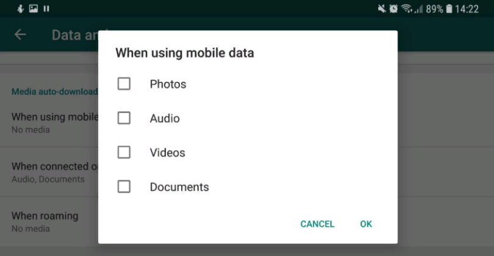Image resolution: width=494 pixels, height=256 pixels.
Task: Check the Videos option box
Action: click(124, 153)
